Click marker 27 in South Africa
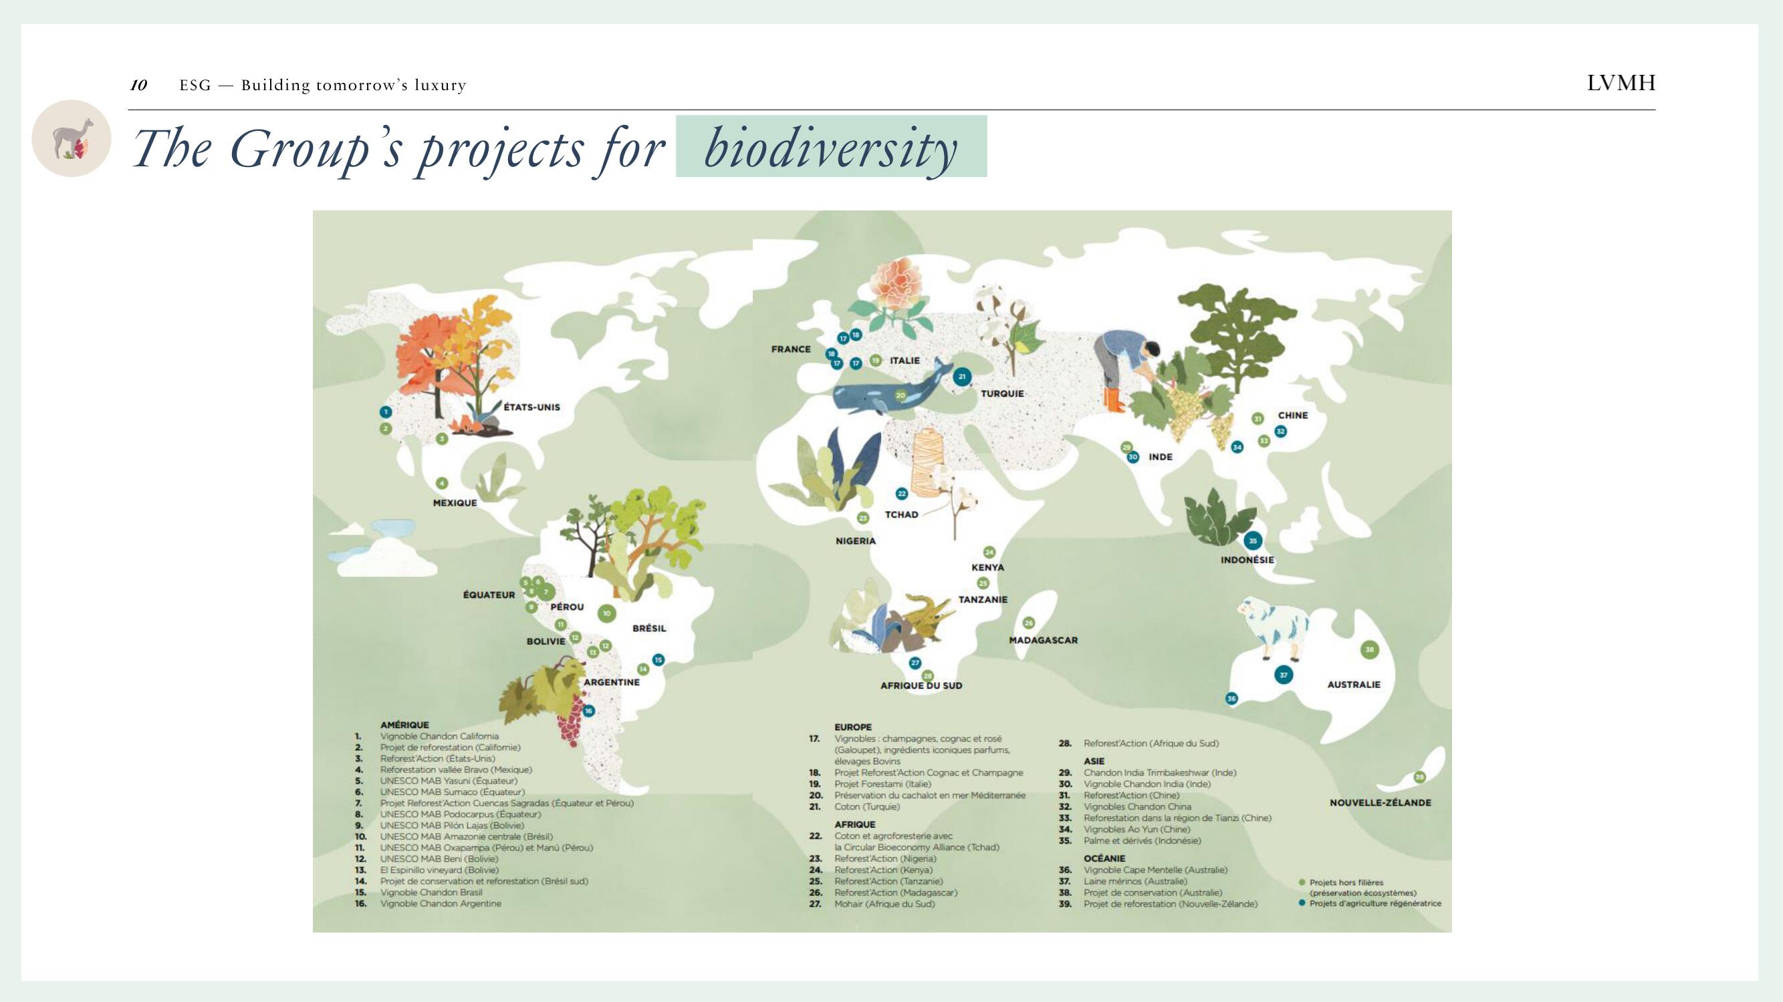This screenshot has height=1002, width=1783. (x=915, y=663)
